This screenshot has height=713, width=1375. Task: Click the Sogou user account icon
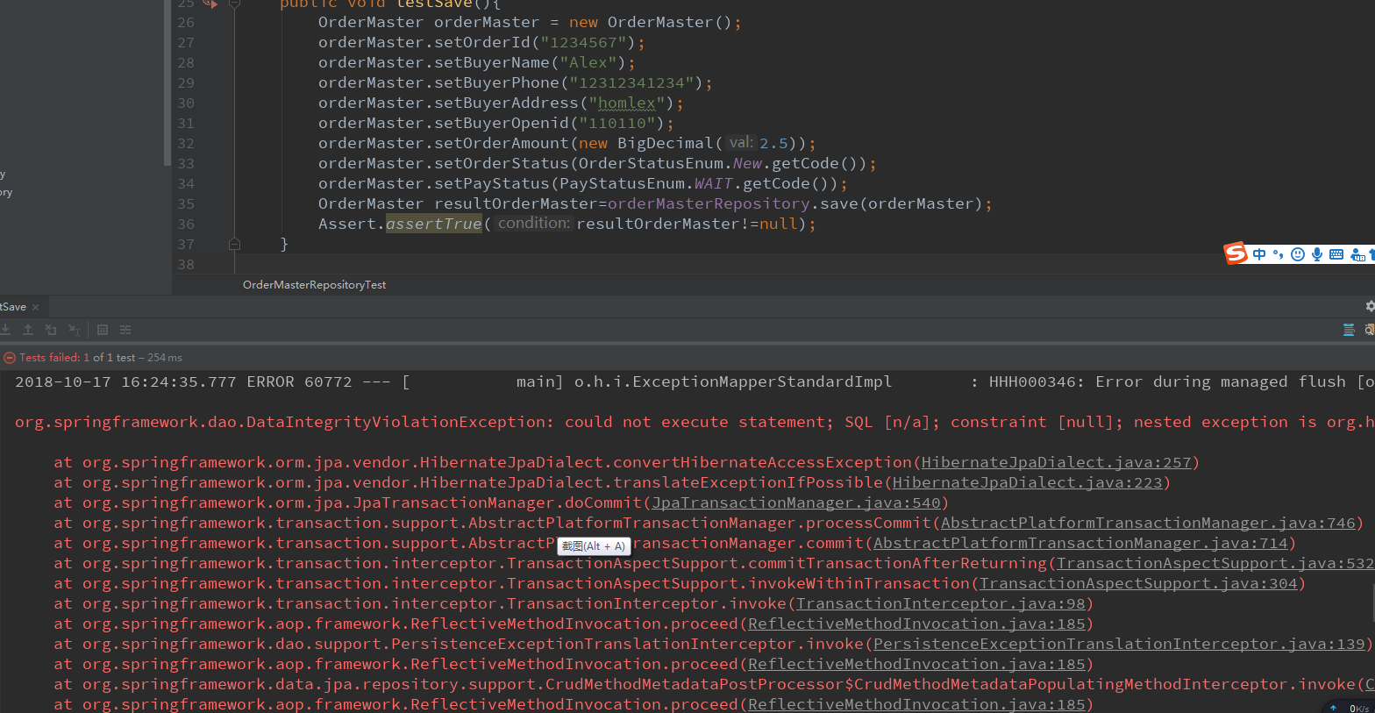[x=1357, y=254]
